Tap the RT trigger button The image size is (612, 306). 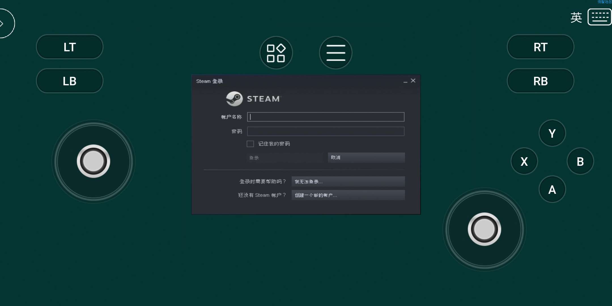(x=540, y=47)
